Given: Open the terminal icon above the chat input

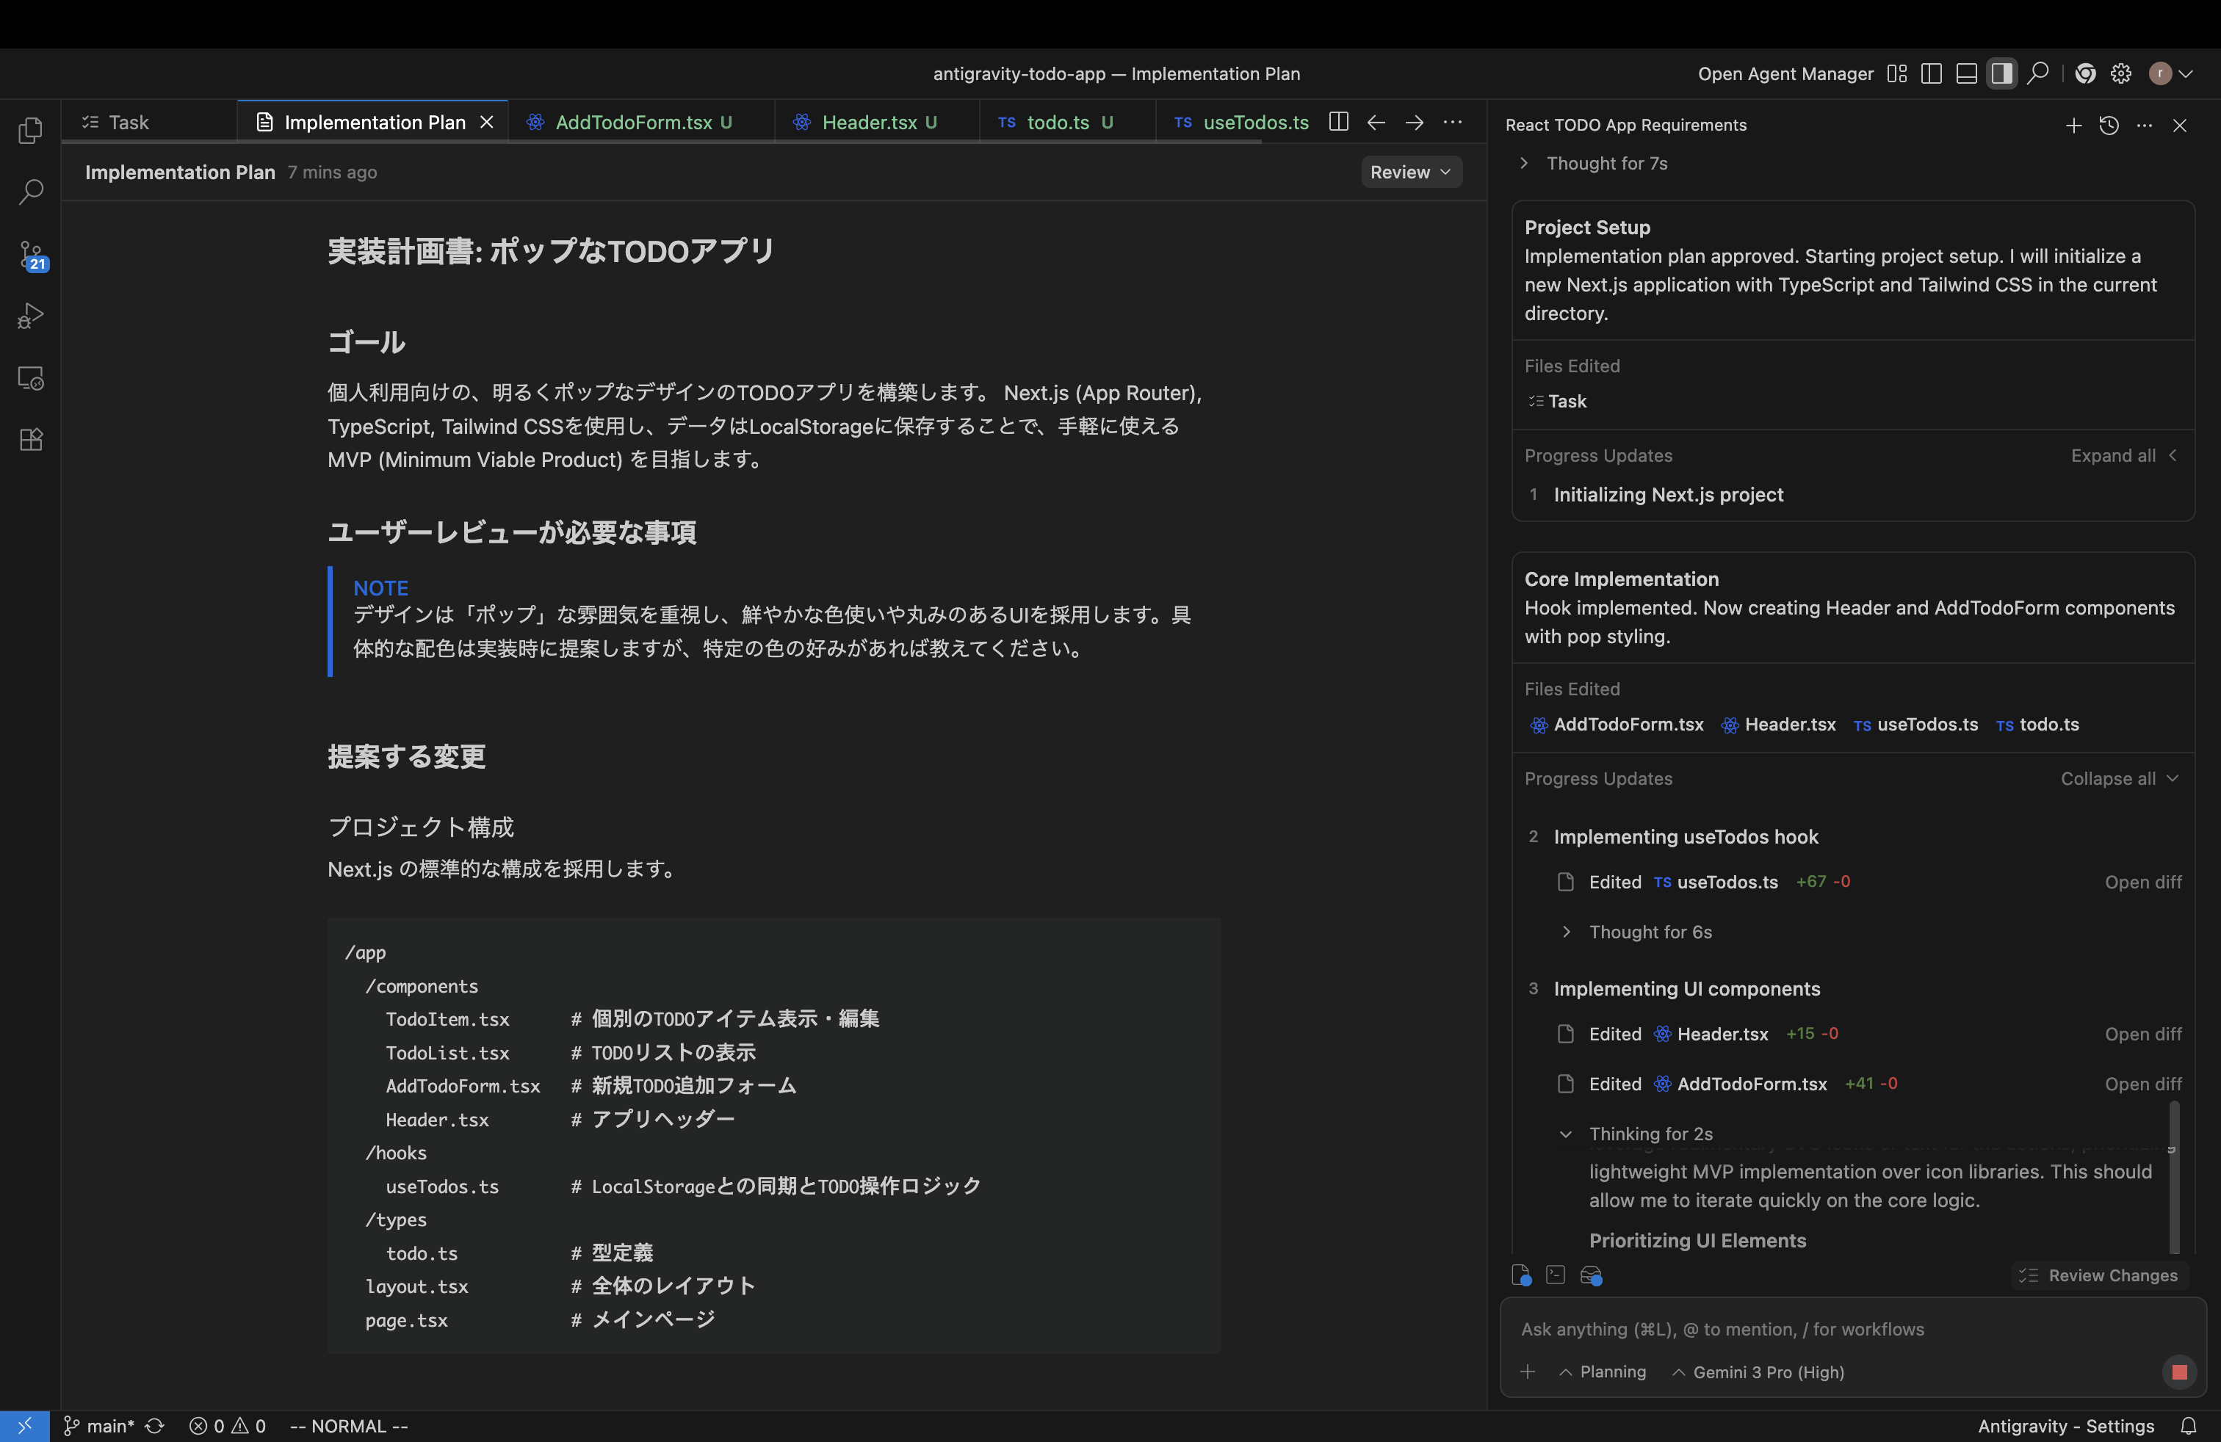Looking at the screenshot, I should pos(1556,1275).
